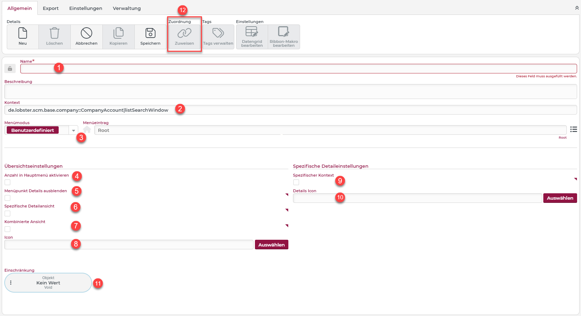Click Auswählen button for Details Icon
Image resolution: width=581 pixels, height=316 pixels.
point(560,198)
